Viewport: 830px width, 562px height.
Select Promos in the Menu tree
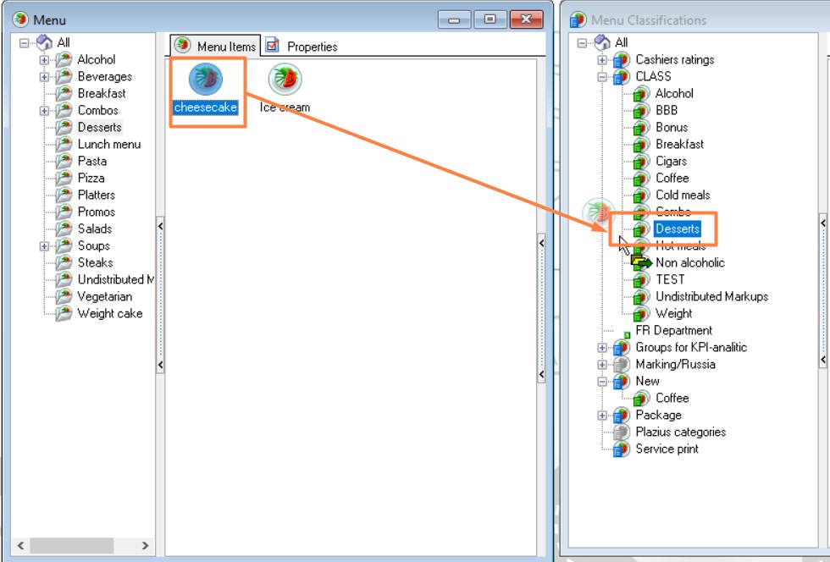coord(97,212)
